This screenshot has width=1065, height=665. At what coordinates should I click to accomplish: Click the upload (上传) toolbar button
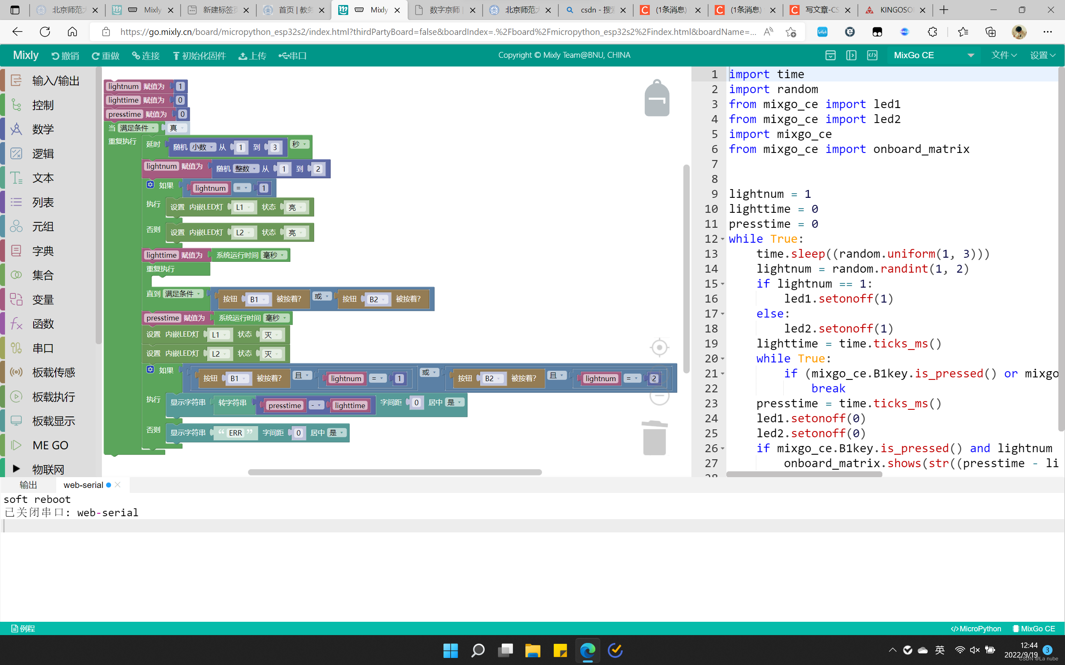pyautogui.click(x=253, y=56)
